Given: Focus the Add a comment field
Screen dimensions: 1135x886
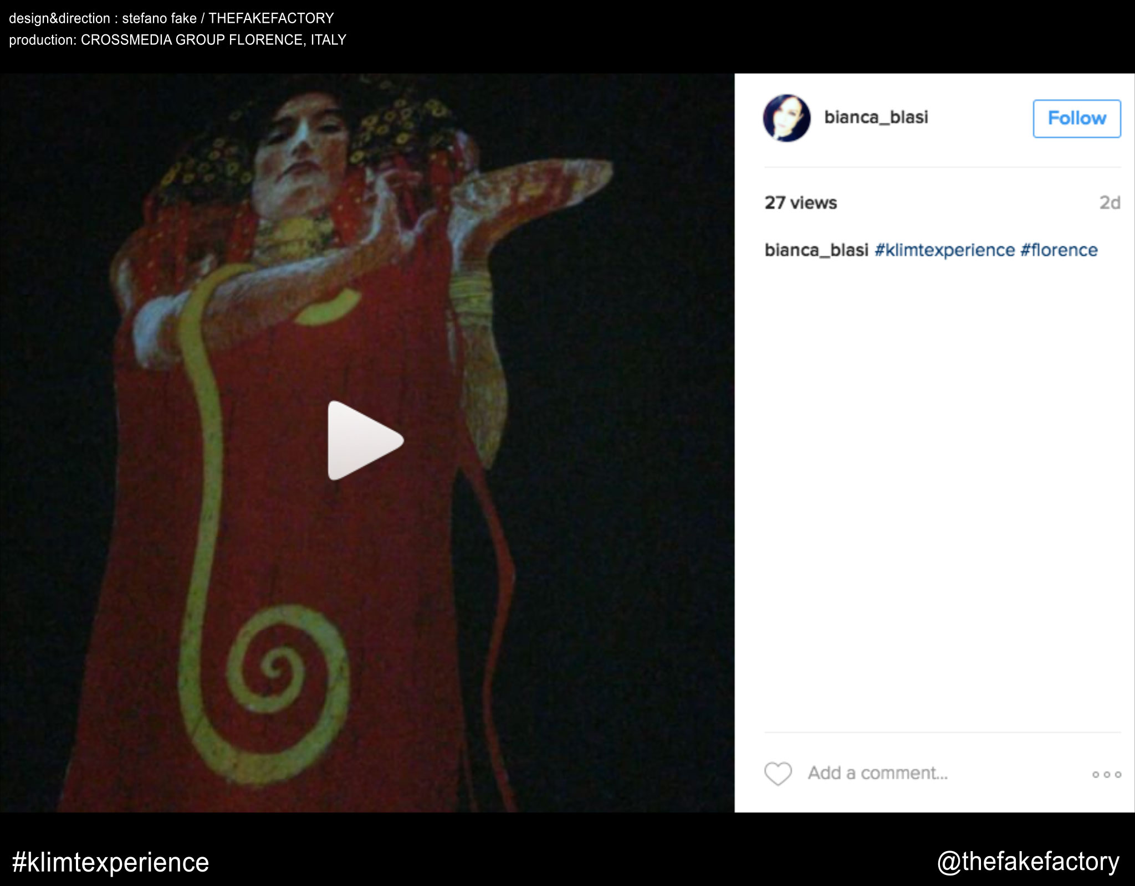Looking at the screenshot, I should point(878,773).
